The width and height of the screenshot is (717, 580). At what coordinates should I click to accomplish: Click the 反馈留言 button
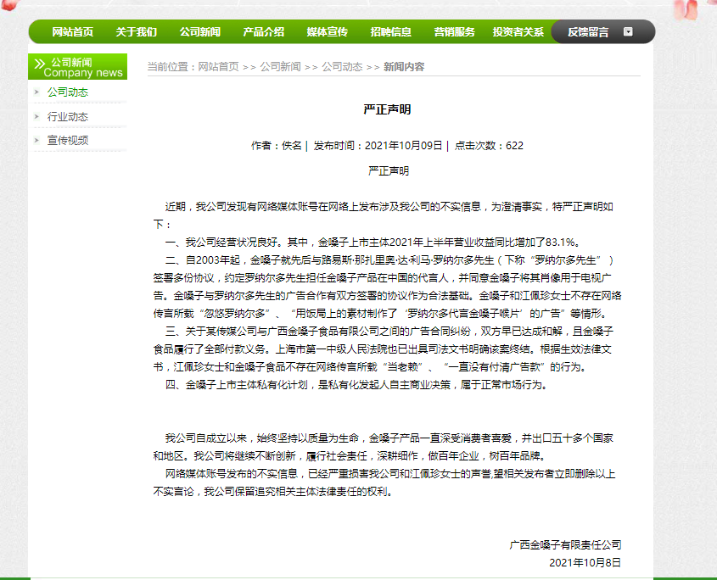point(588,32)
